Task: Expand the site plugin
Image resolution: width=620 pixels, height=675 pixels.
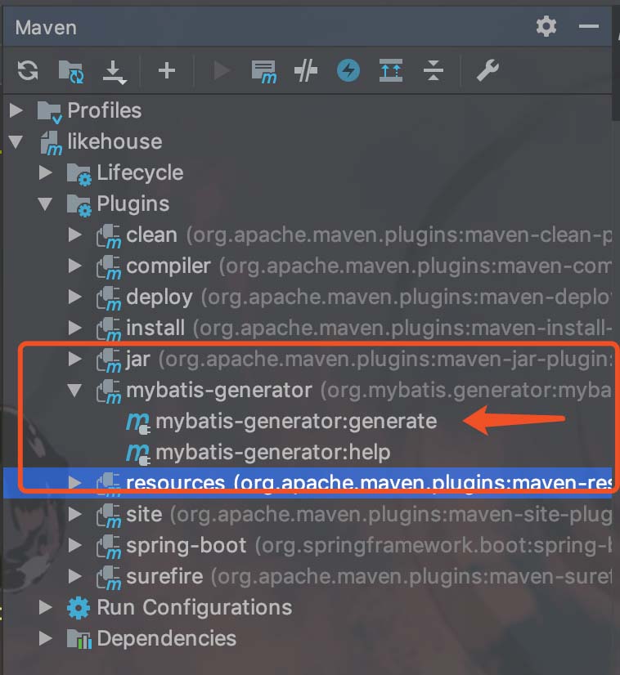Action: [x=75, y=514]
